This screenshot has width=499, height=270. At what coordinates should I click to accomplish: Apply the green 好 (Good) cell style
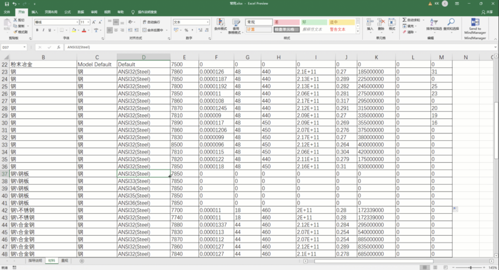click(312, 22)
